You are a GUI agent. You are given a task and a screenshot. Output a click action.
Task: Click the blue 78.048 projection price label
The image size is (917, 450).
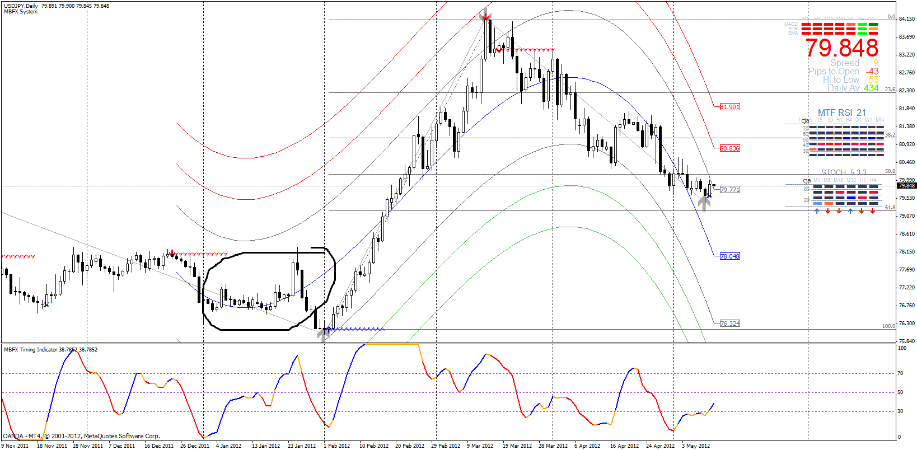coord(730,256)
